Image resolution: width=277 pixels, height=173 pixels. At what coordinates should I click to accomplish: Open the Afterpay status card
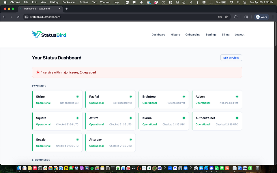click(x=111, y=142)
